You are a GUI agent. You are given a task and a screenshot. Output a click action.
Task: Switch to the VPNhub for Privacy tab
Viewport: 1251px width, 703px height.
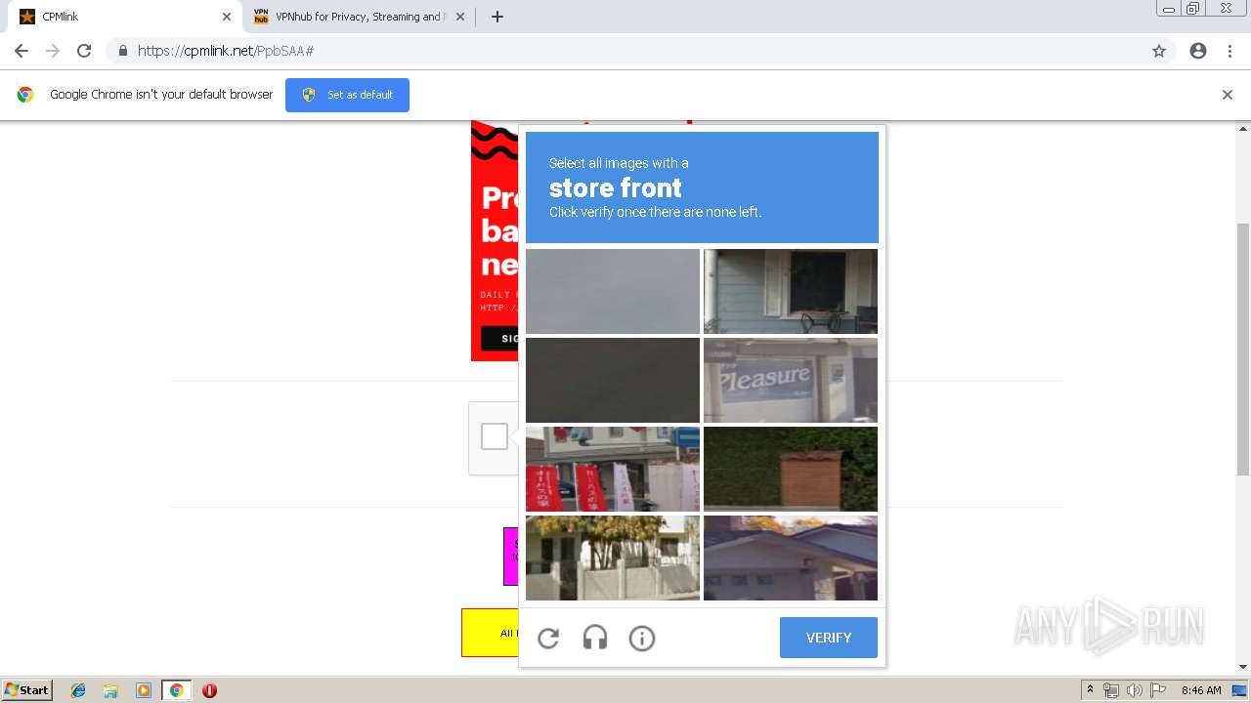(360, 17)
